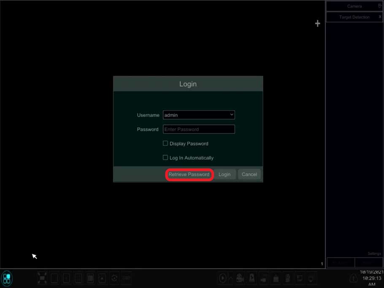Open the Username dropdown showing admin
The height and width of the screenshot is (288, 384).
pyautogui.click(x=199, y=115)
